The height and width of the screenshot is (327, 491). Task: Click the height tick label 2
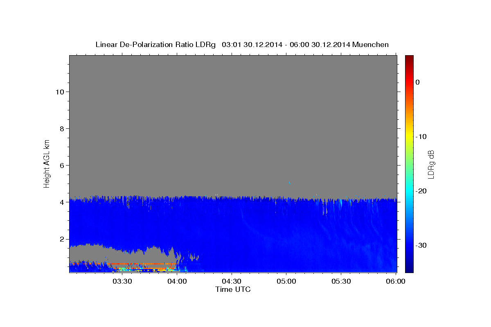pos(61,239)
